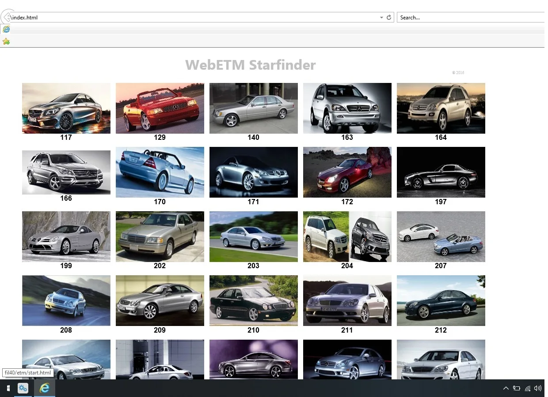Select the model 117 car thumbnail
The image size is (548, 397).
(x=66, y=108)
